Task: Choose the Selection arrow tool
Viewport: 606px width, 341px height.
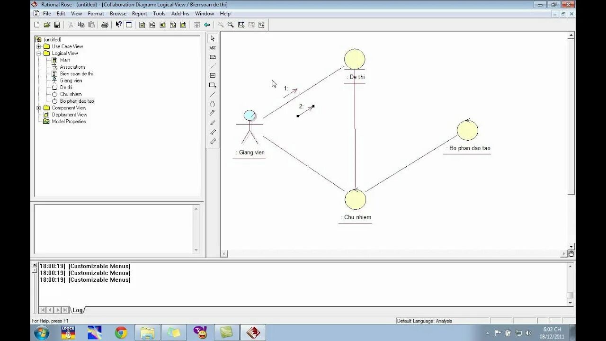Action: click(213, 38)
